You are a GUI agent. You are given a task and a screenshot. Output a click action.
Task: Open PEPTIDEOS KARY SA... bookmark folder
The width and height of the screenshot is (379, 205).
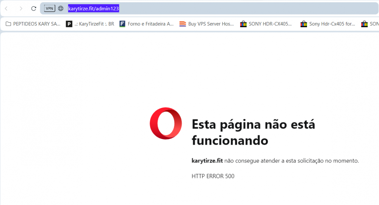click(33, 24)
